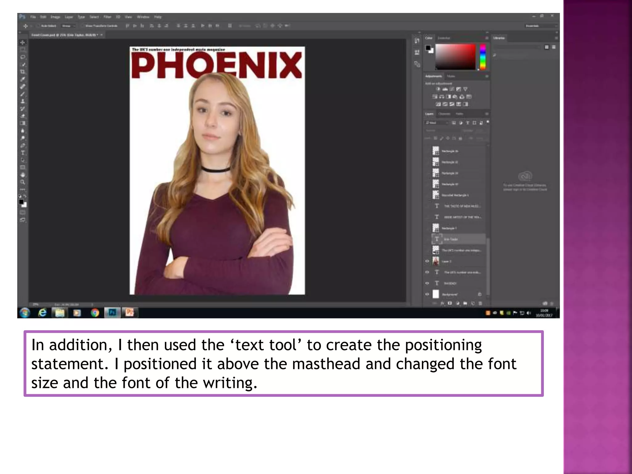Add a Levels adjustment
The height and width of the screenshot is (474, 632).
pyautogui.click(x=445, y=89)
